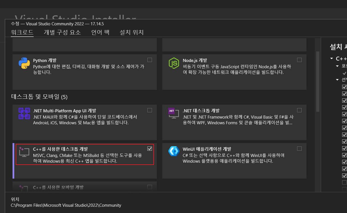Open the 언어 팩 tab
Screen dimensions: 347x213
100,32
